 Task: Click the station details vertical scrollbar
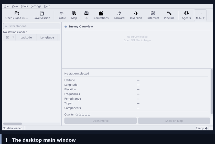212,91
